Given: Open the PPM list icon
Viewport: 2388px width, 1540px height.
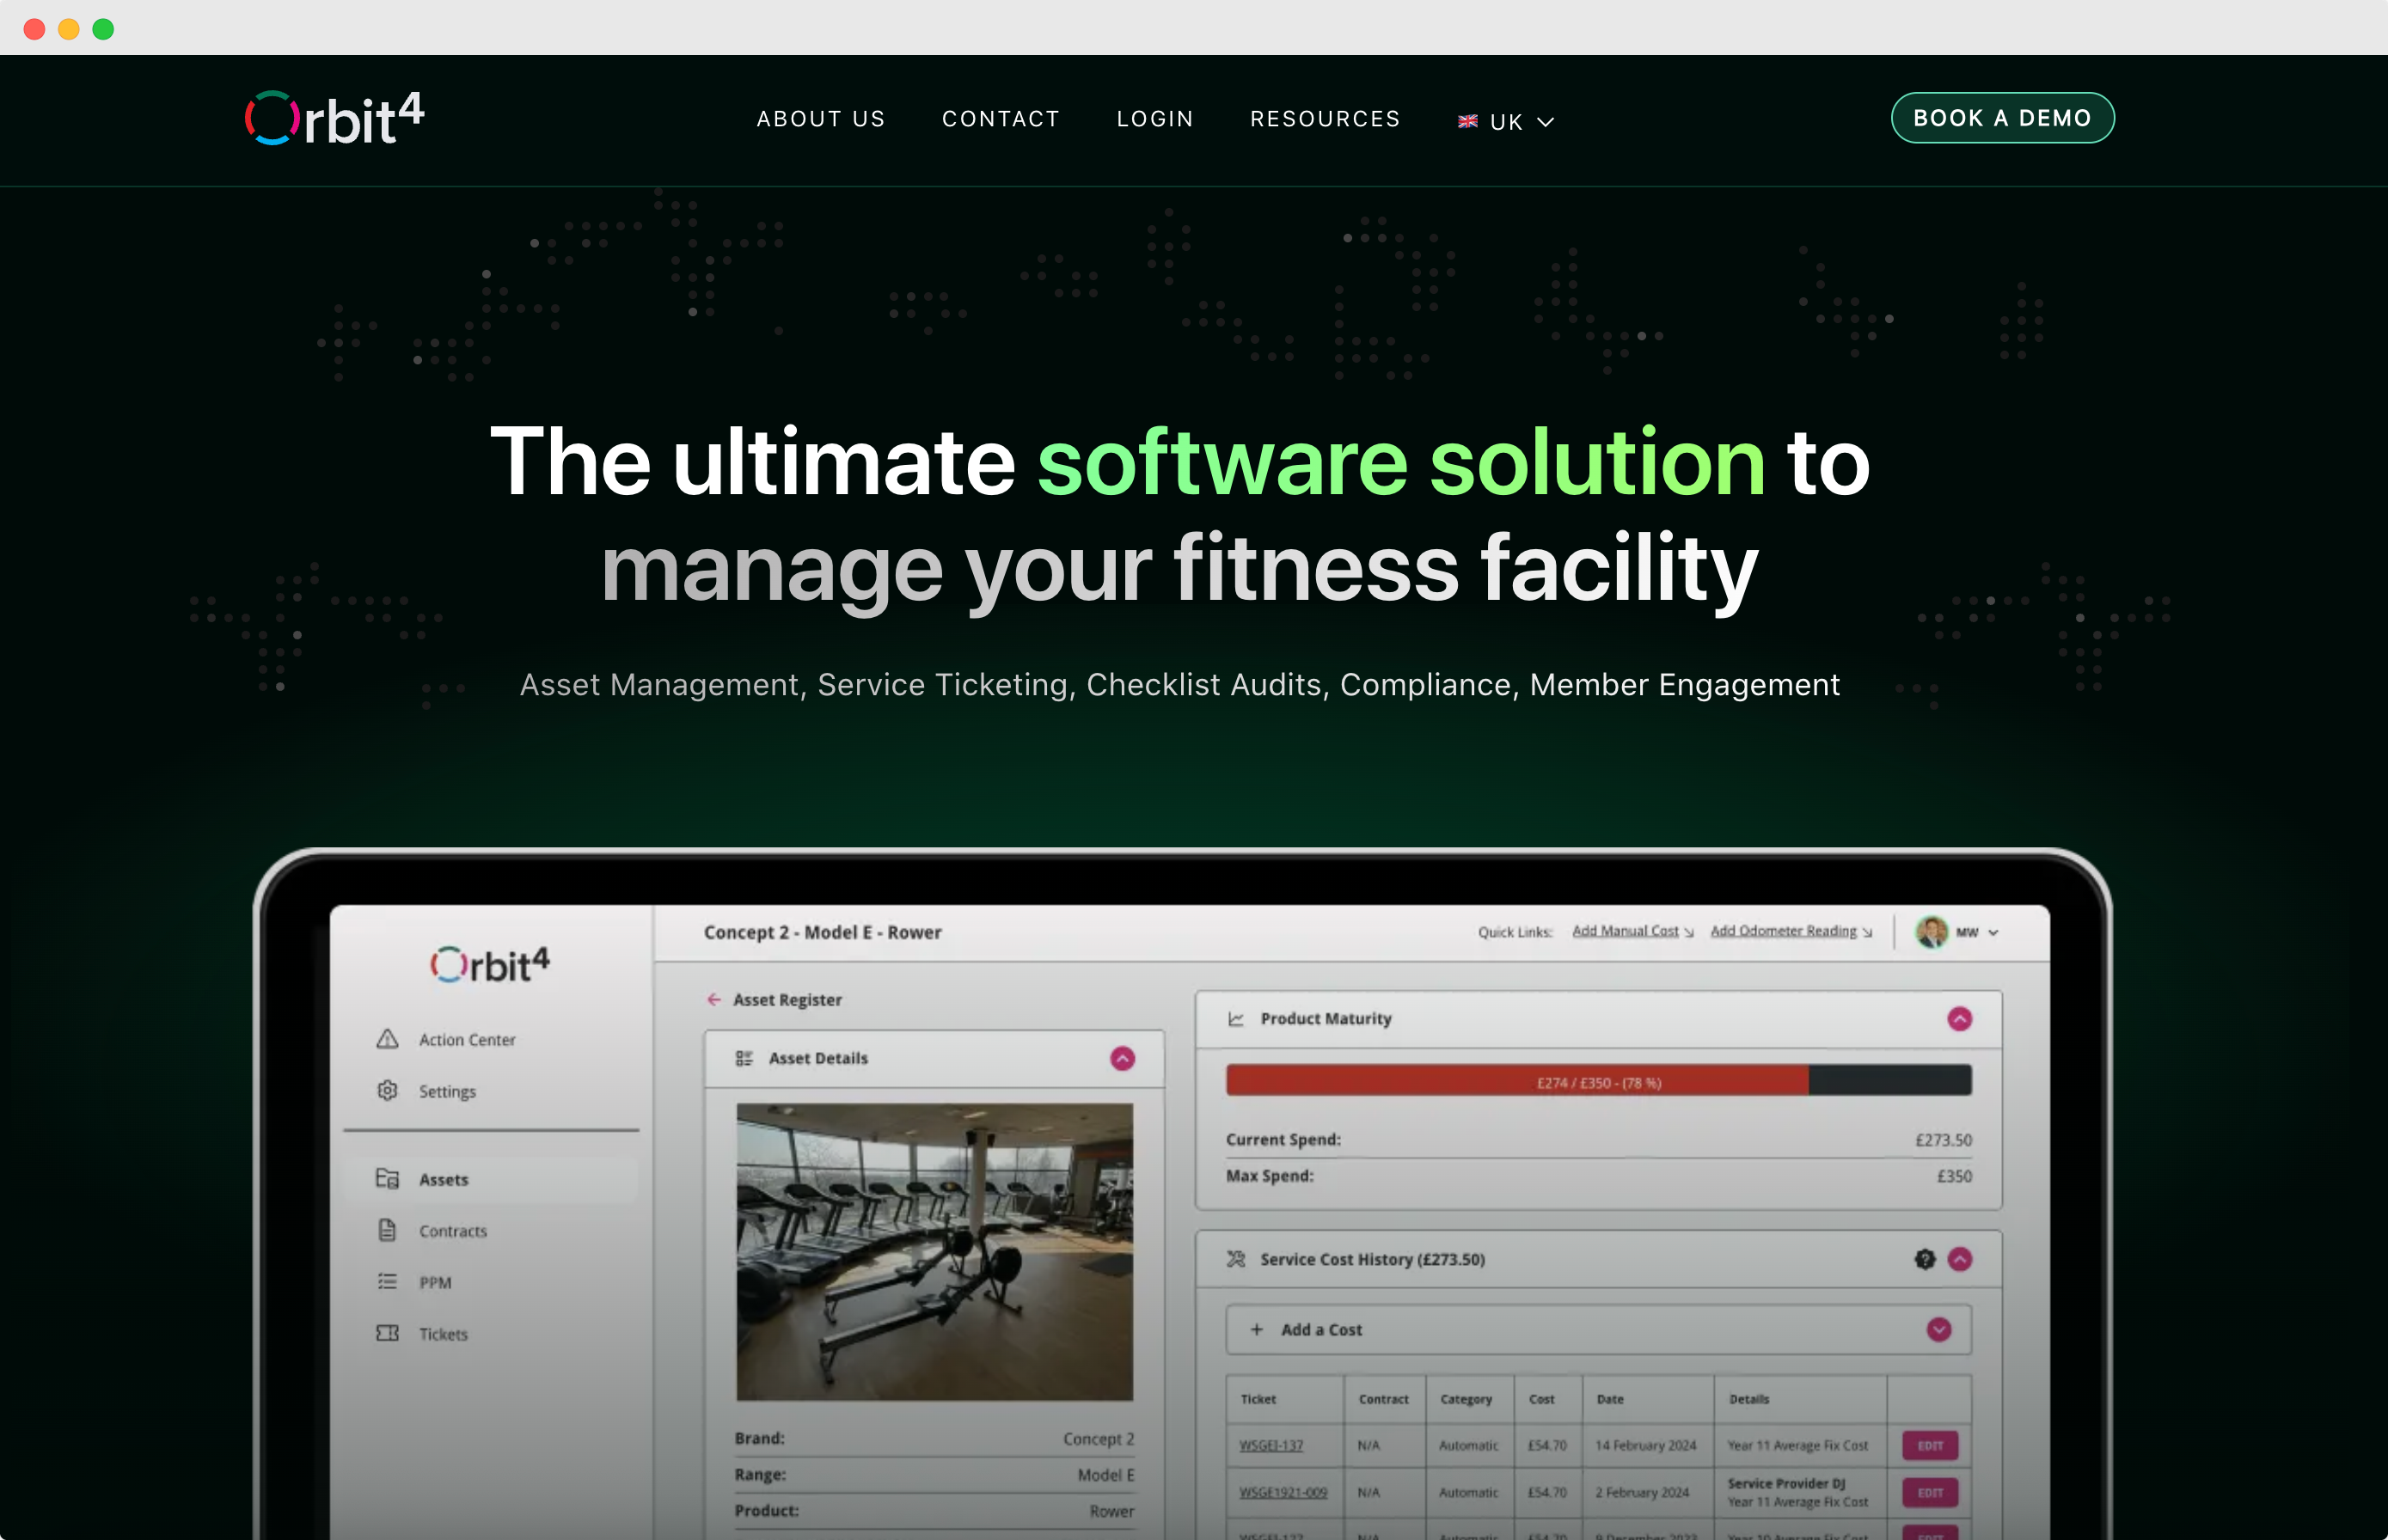Looking at the screenshot, I should point(387,1282).
